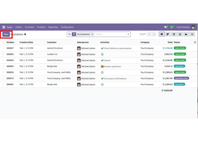The image size is (198, 142).
Task: Open the activities clock icon in navbar
Action: coord(172,27)
